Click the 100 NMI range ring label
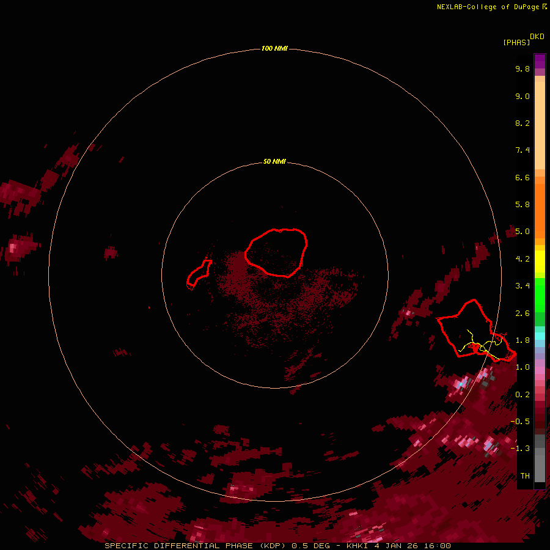The width and height of the screenshot is (550, 550). coord(274,48)
